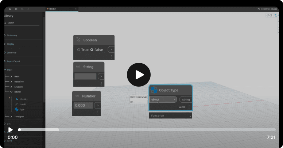The image size is (283, 148).
Task: Open String node options dots menu
Action: pyautogui.click(x=101, y=84)
